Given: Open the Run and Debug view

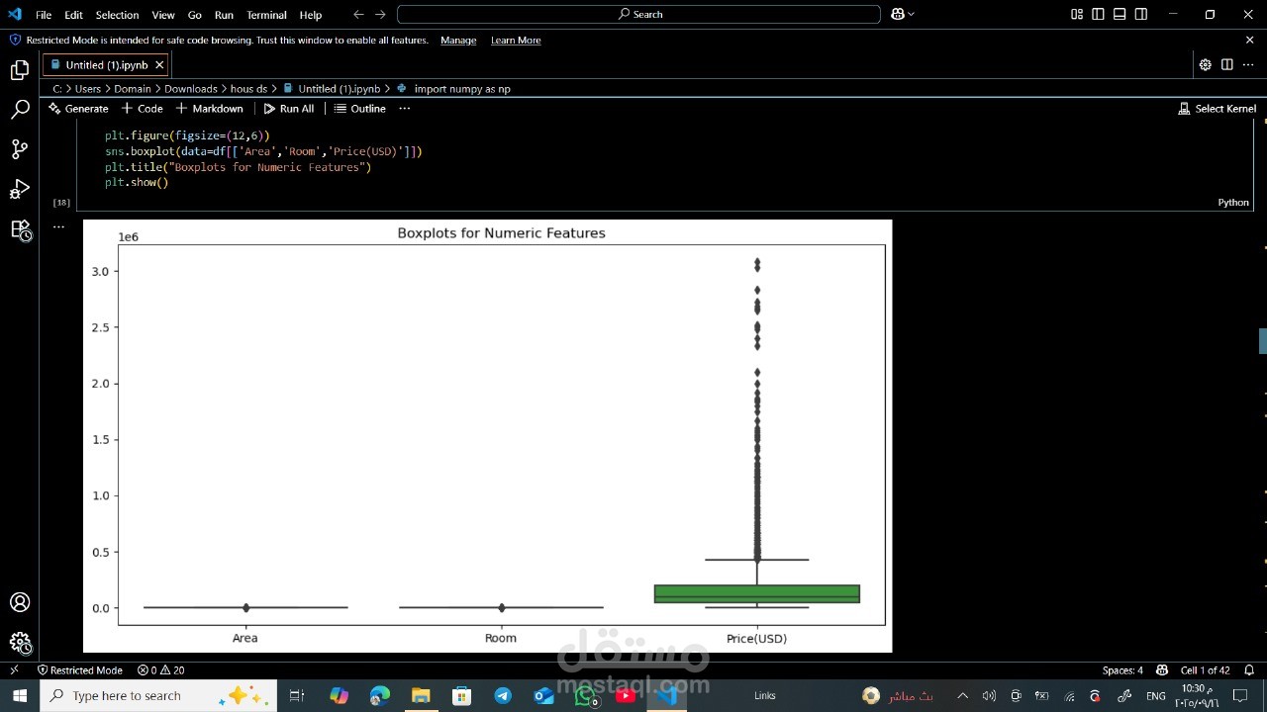Looking at the screenshot, I should point(20,189).
